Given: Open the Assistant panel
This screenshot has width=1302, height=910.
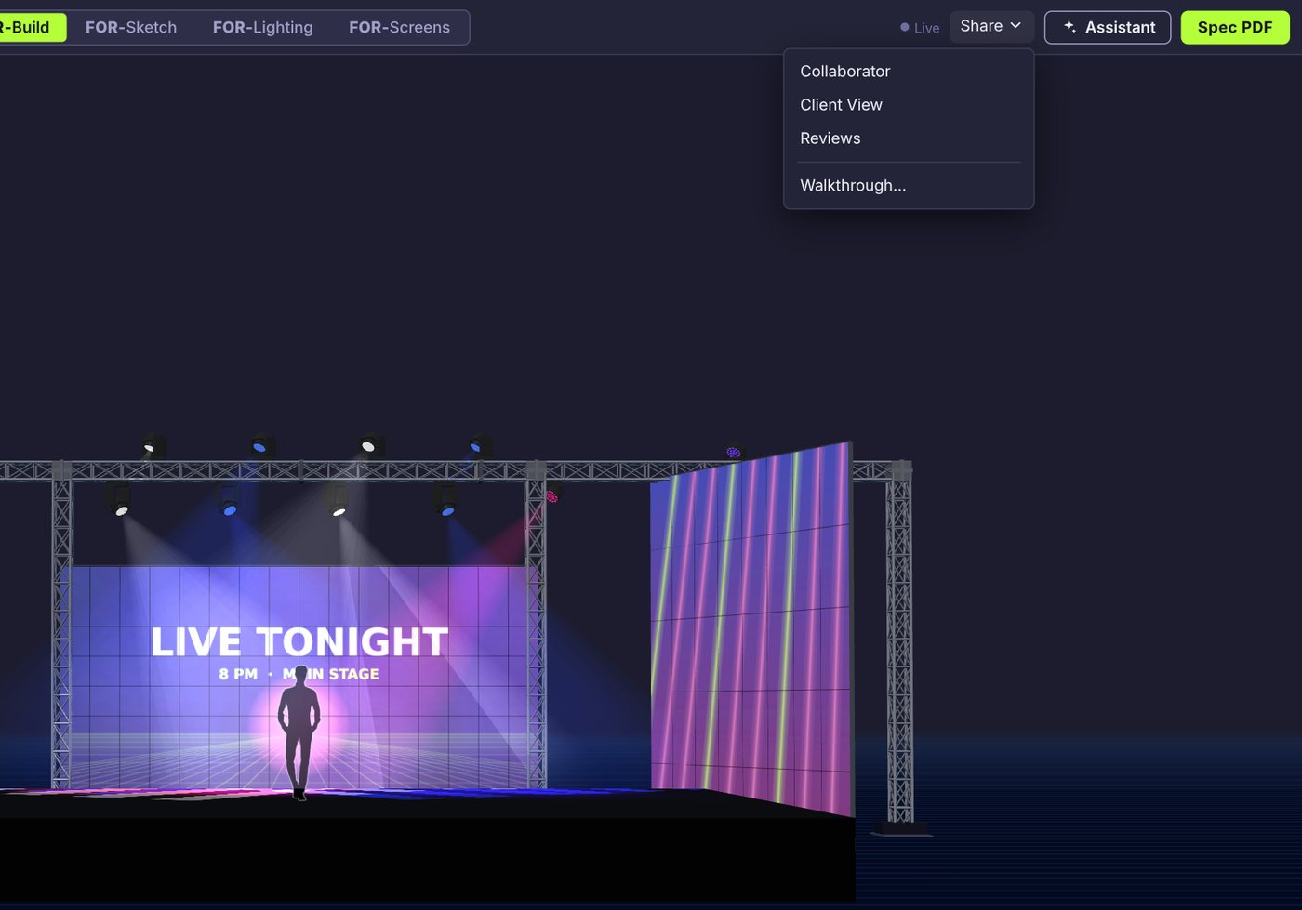Looking at the screenshot, I should click(1108, 27).
